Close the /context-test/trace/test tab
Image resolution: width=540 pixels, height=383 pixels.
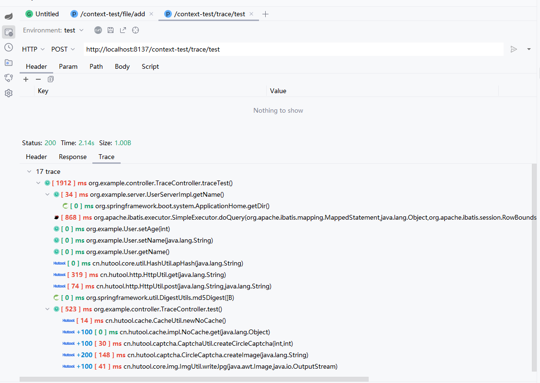tap(252, 14)
